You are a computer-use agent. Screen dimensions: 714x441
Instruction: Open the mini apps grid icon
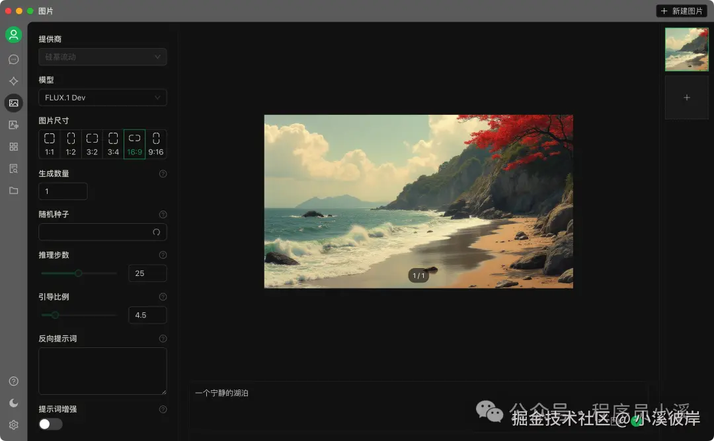(x=13, y=147)
